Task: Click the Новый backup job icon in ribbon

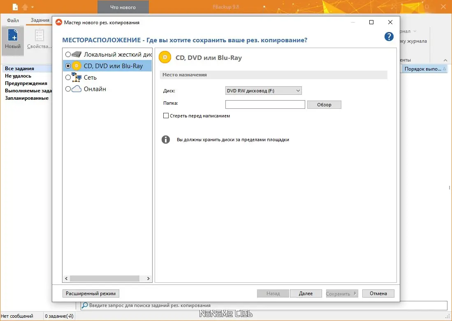Action: click(x=13, y=35)
